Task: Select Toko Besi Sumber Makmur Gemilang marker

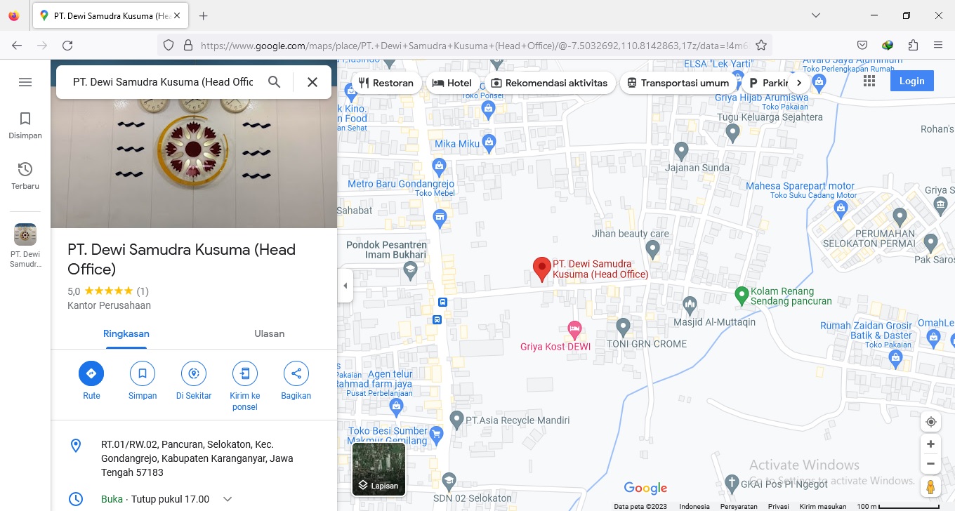Action: click(437, 434)
